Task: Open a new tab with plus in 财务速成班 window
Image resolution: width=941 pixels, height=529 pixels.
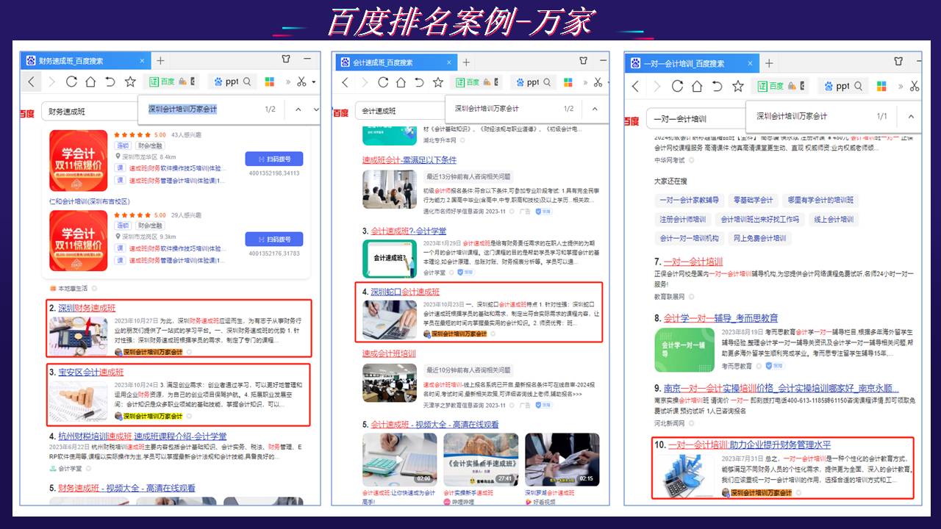Action: 160,61
